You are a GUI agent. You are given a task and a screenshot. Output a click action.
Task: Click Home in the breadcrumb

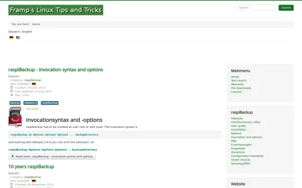coord(36,24)
